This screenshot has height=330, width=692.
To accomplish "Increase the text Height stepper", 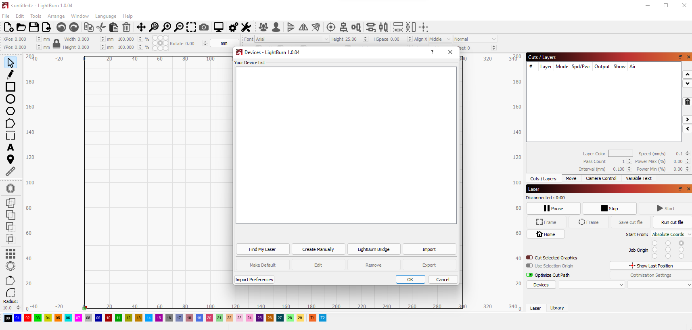I will (x=365, y=38).
